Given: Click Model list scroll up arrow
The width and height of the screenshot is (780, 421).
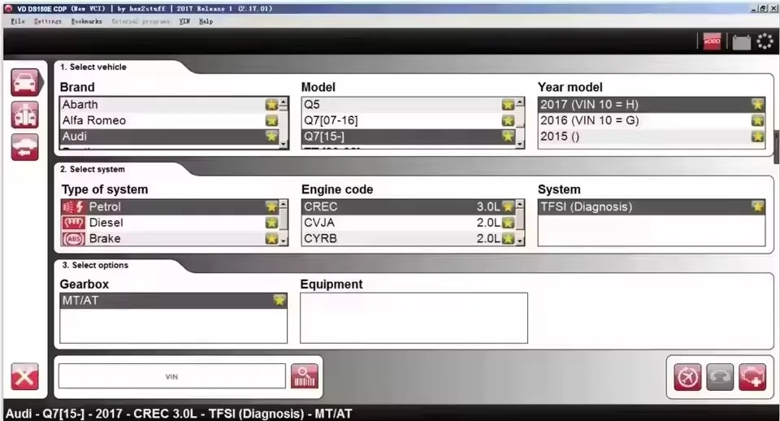Looking at the screenshot, I should click(x=520, y=102).
